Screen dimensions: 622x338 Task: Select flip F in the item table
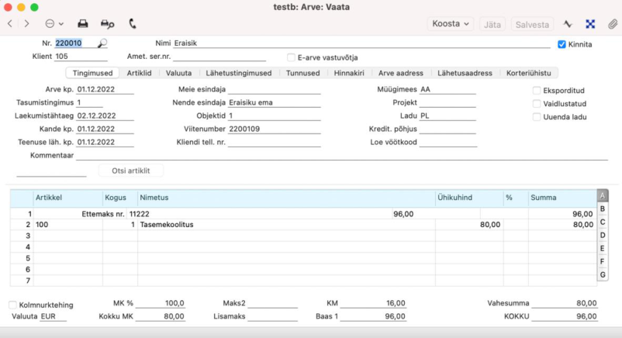602,261
